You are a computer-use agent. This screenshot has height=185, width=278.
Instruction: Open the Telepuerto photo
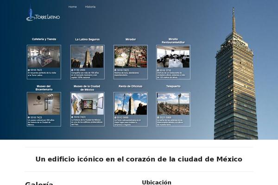click(173, 104)
